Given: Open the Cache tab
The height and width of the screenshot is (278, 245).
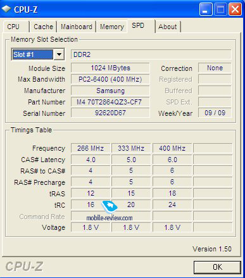Looking at the screenshot, I should pyautogui.click(x=44, y=27).
